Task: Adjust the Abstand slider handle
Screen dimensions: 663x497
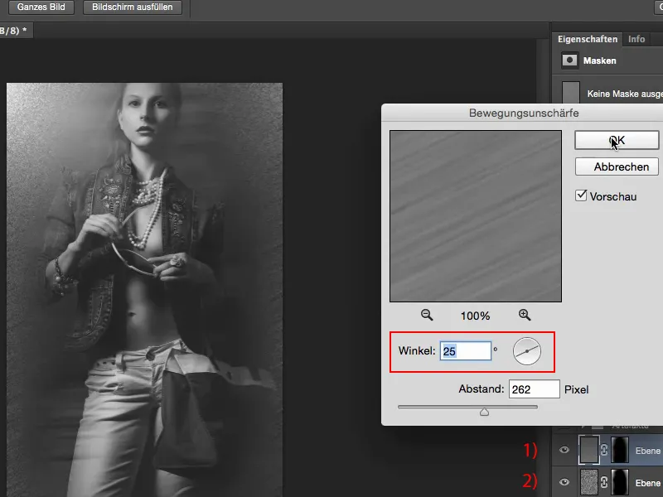Action: pos(485,410)
